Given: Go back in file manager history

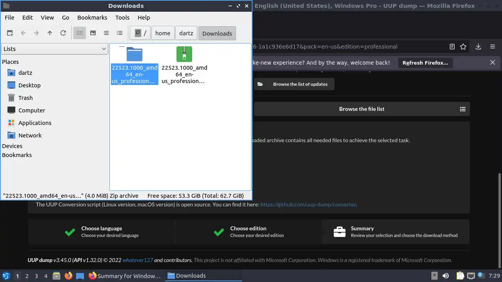Looking at the screenshot, I should (x=23, y=33).
